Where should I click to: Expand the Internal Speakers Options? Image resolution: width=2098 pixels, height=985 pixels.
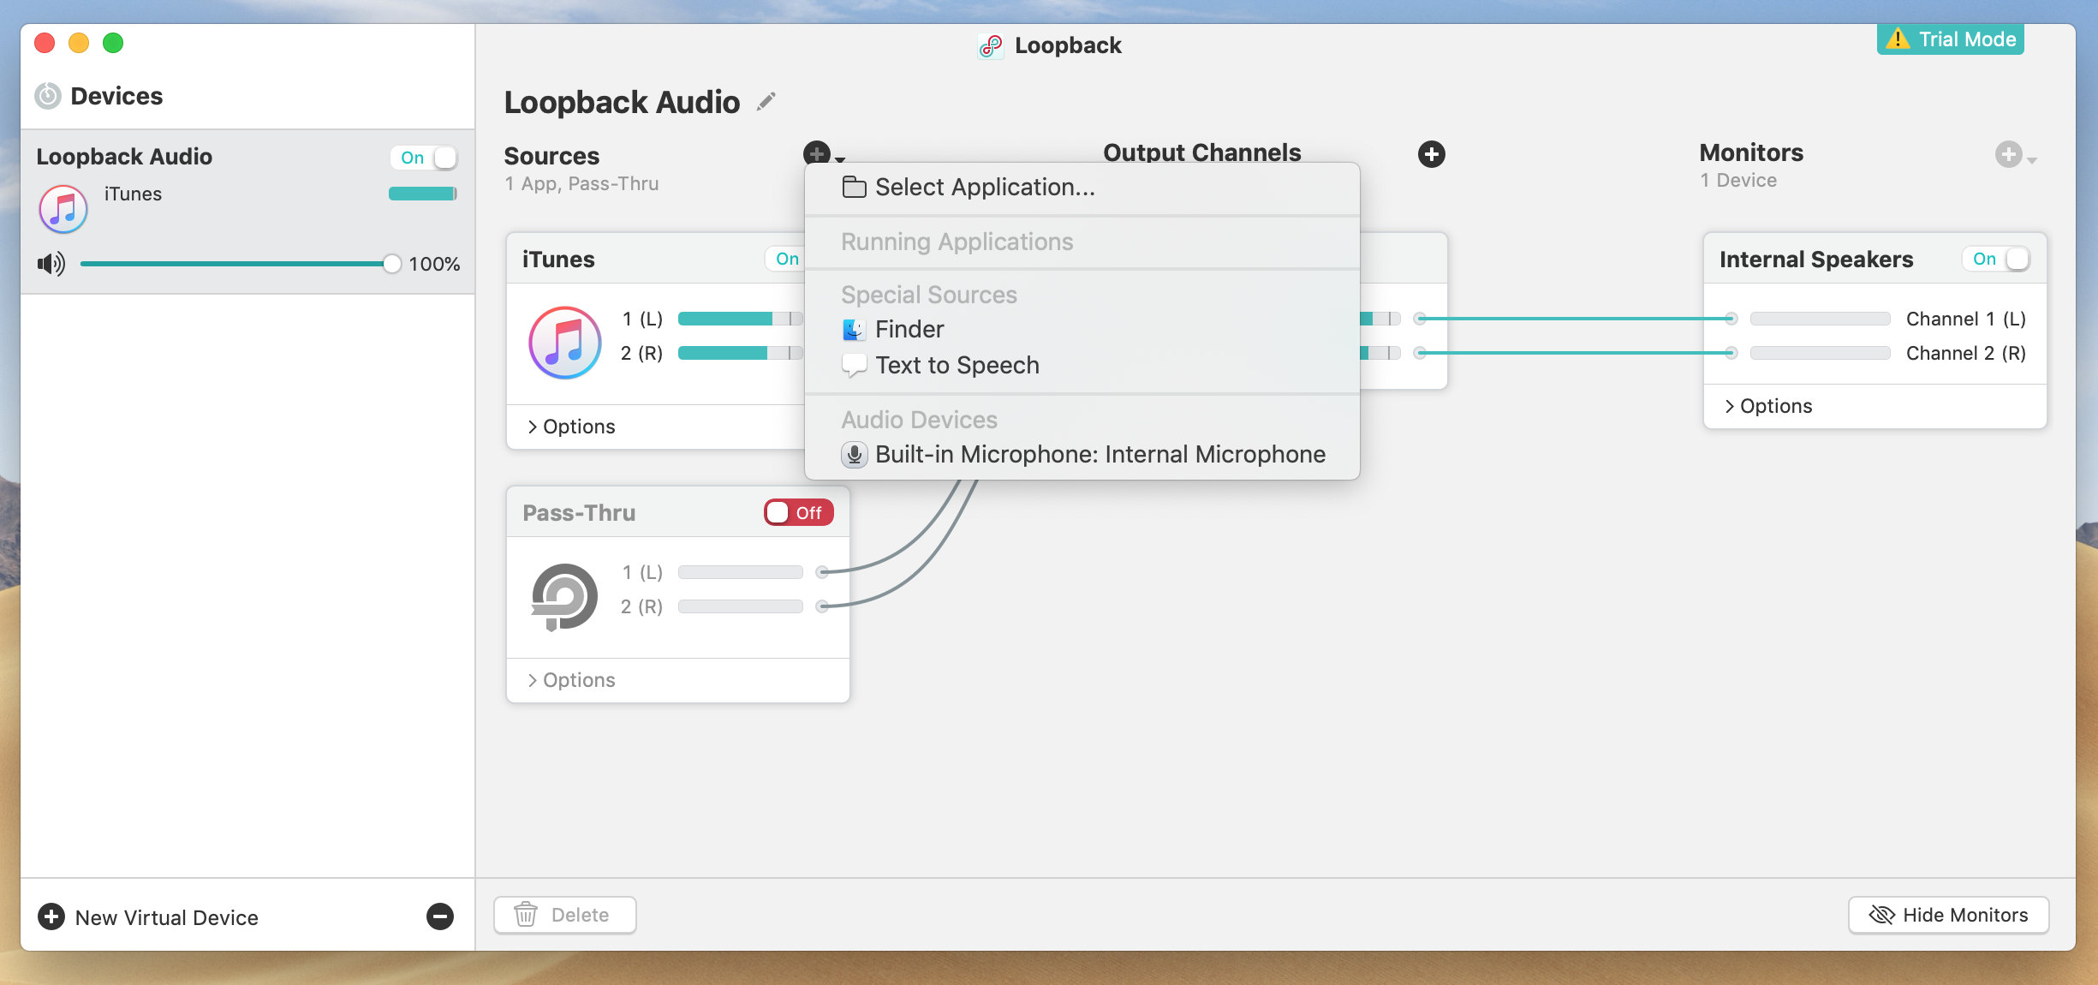(1768, 406)
